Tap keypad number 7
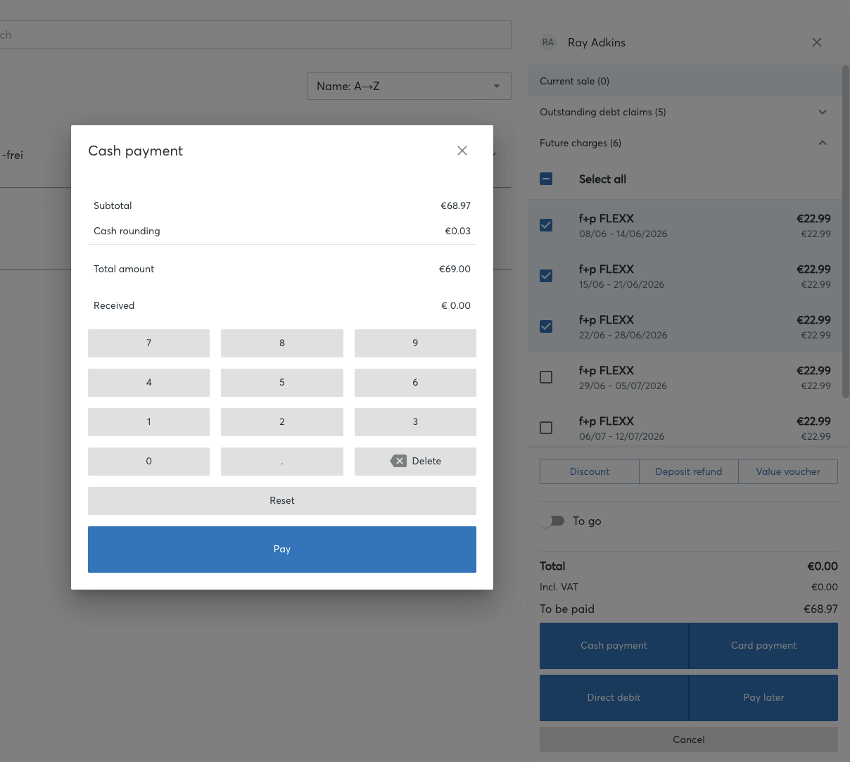This screenshot has height=762, width=850. tap(148, 343)
